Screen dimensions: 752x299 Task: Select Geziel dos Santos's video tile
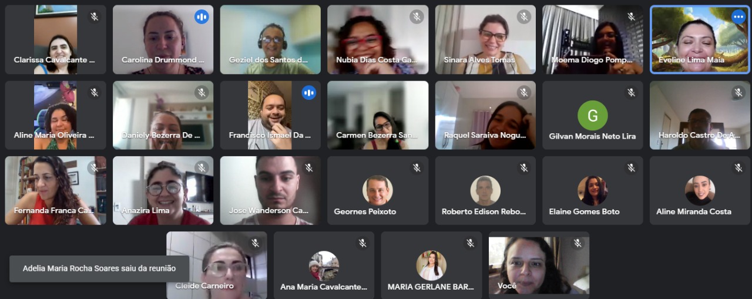tap(270, 40)
